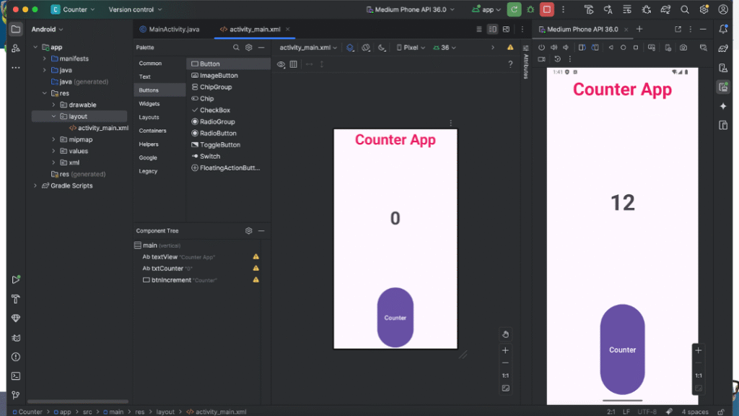Open the Pixel device dropdown
This screenshot has height=416, width=739.
point(410,48)
